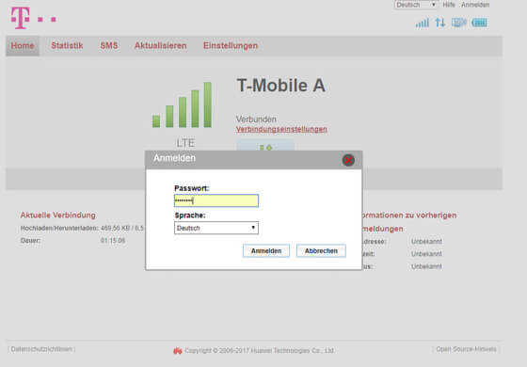Click the Anmelden link in top header
This screenshot has width=527, height=367.
pos(475,5)
